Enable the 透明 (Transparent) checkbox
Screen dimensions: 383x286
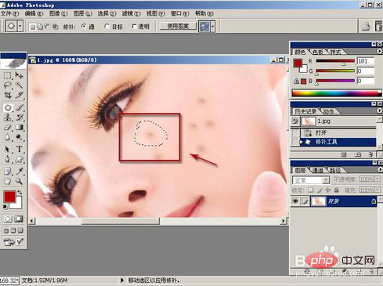[135, 27]
